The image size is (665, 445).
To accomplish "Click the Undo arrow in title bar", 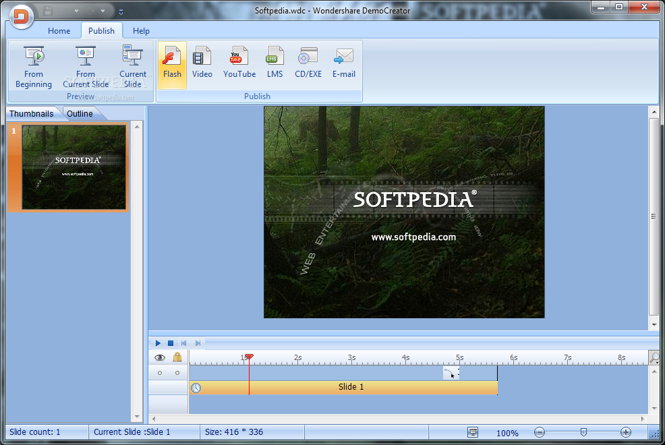I will [62, 11].
